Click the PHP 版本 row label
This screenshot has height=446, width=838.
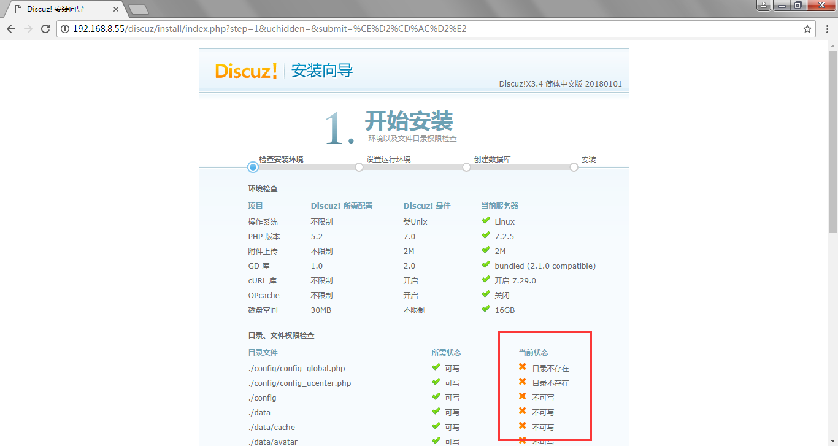pyautogui.click(x=264, y=237)
